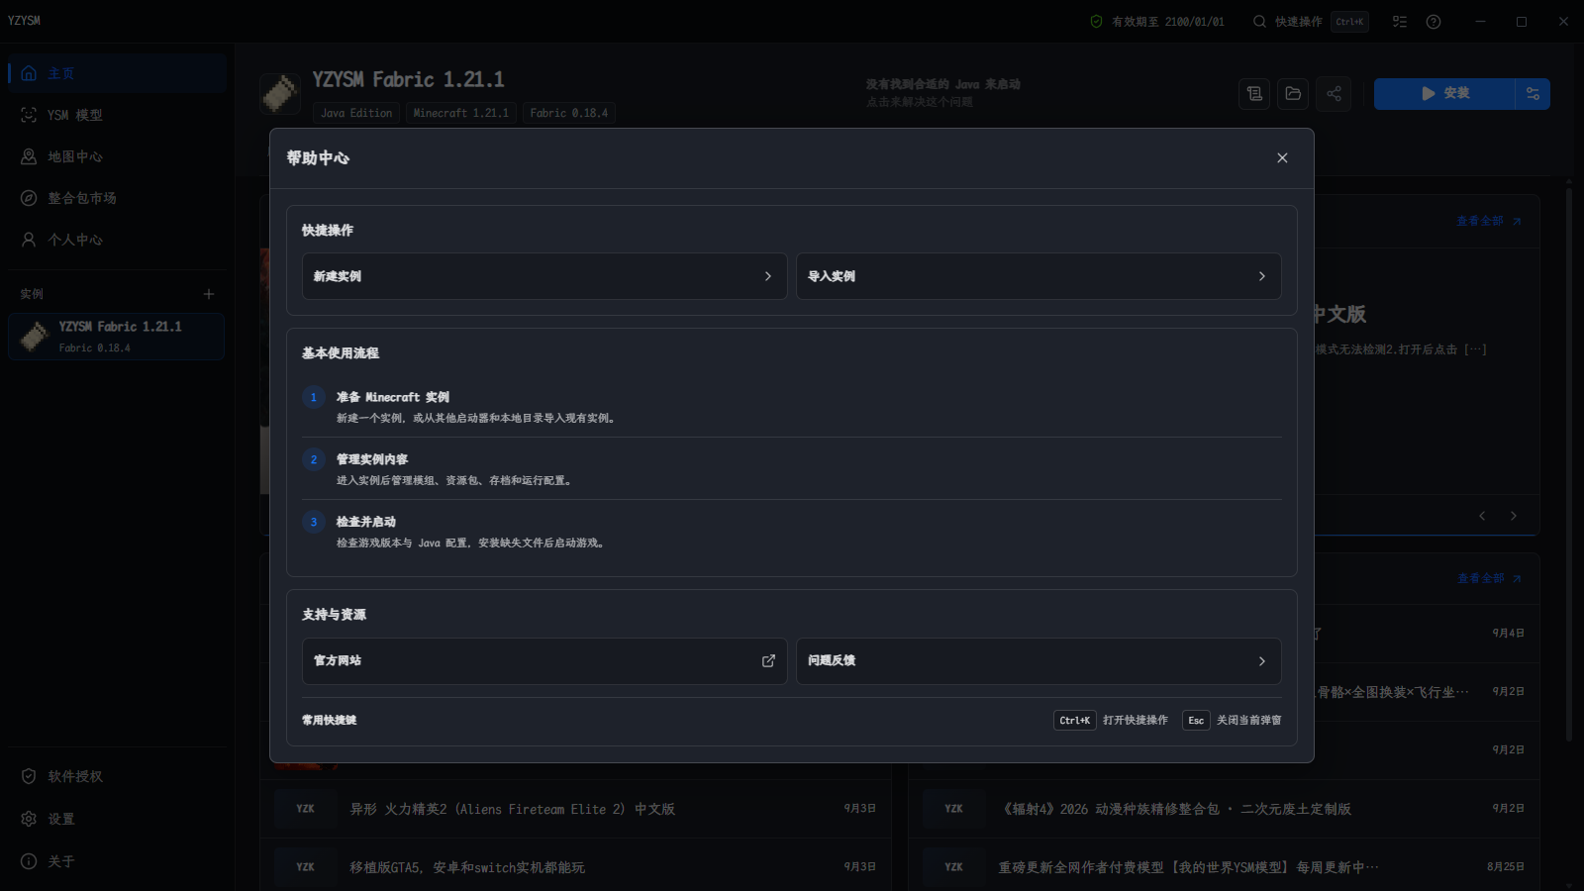1584x891 pixels.
Task: Click the home icon in sidebar
Action: 29,73
